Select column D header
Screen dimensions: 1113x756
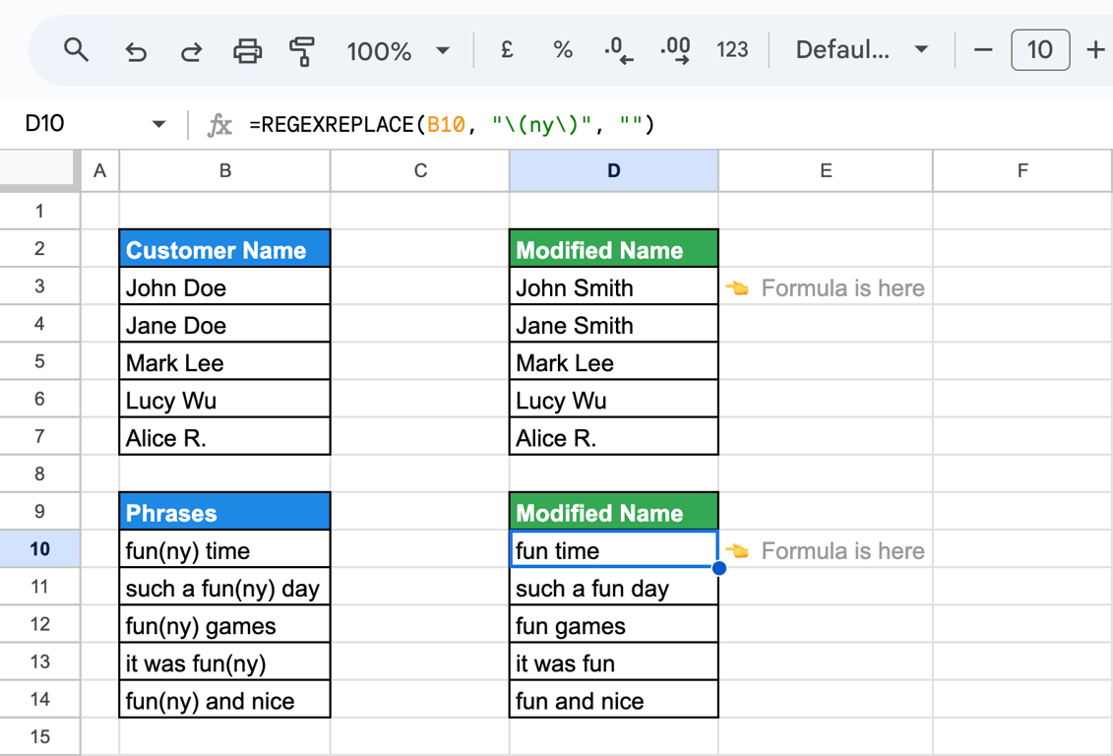pyautogui.click(x=614, y=170)
